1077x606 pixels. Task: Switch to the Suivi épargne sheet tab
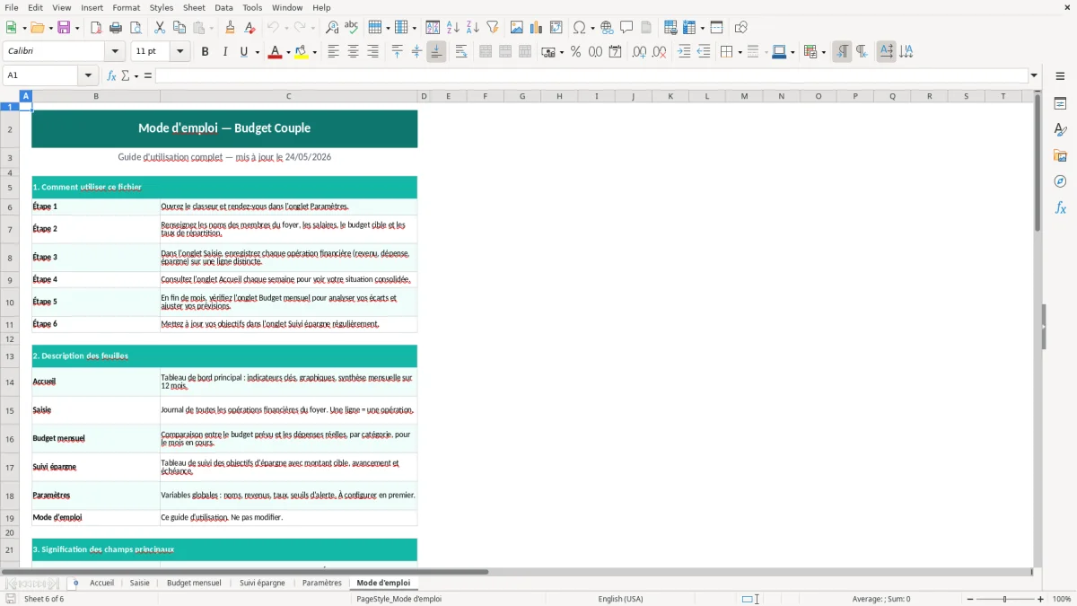pos(262,583)
